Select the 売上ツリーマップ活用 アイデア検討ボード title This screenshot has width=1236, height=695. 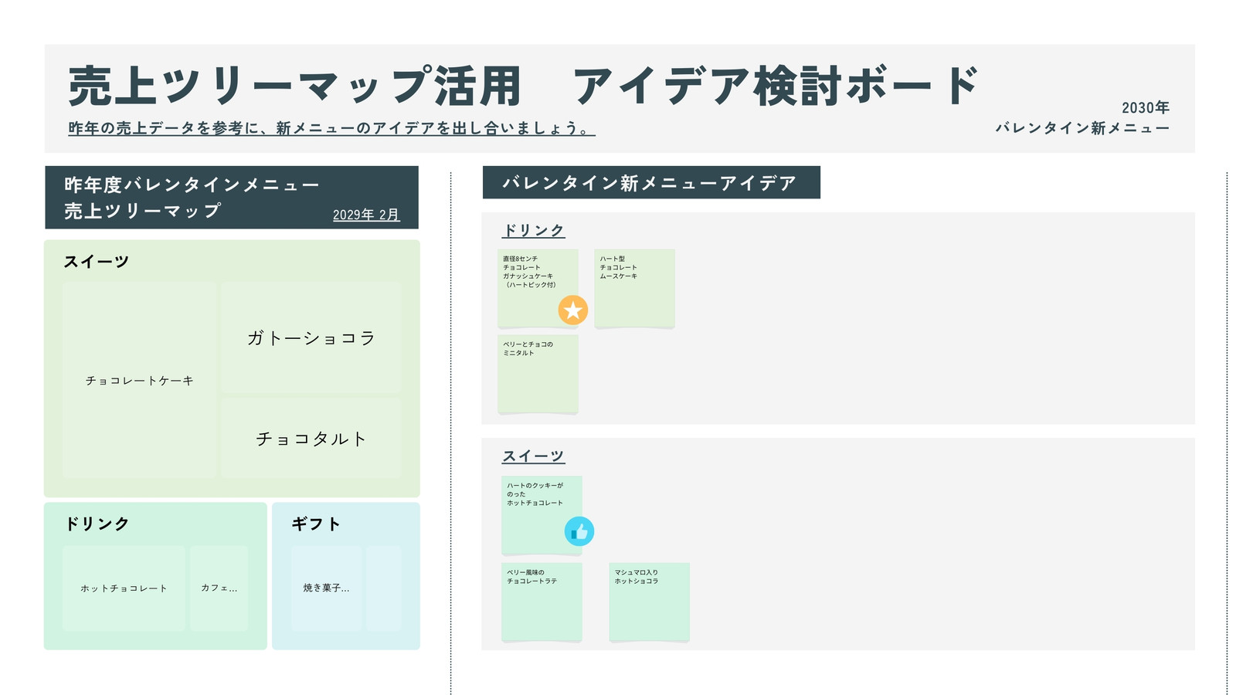[524, 86]
